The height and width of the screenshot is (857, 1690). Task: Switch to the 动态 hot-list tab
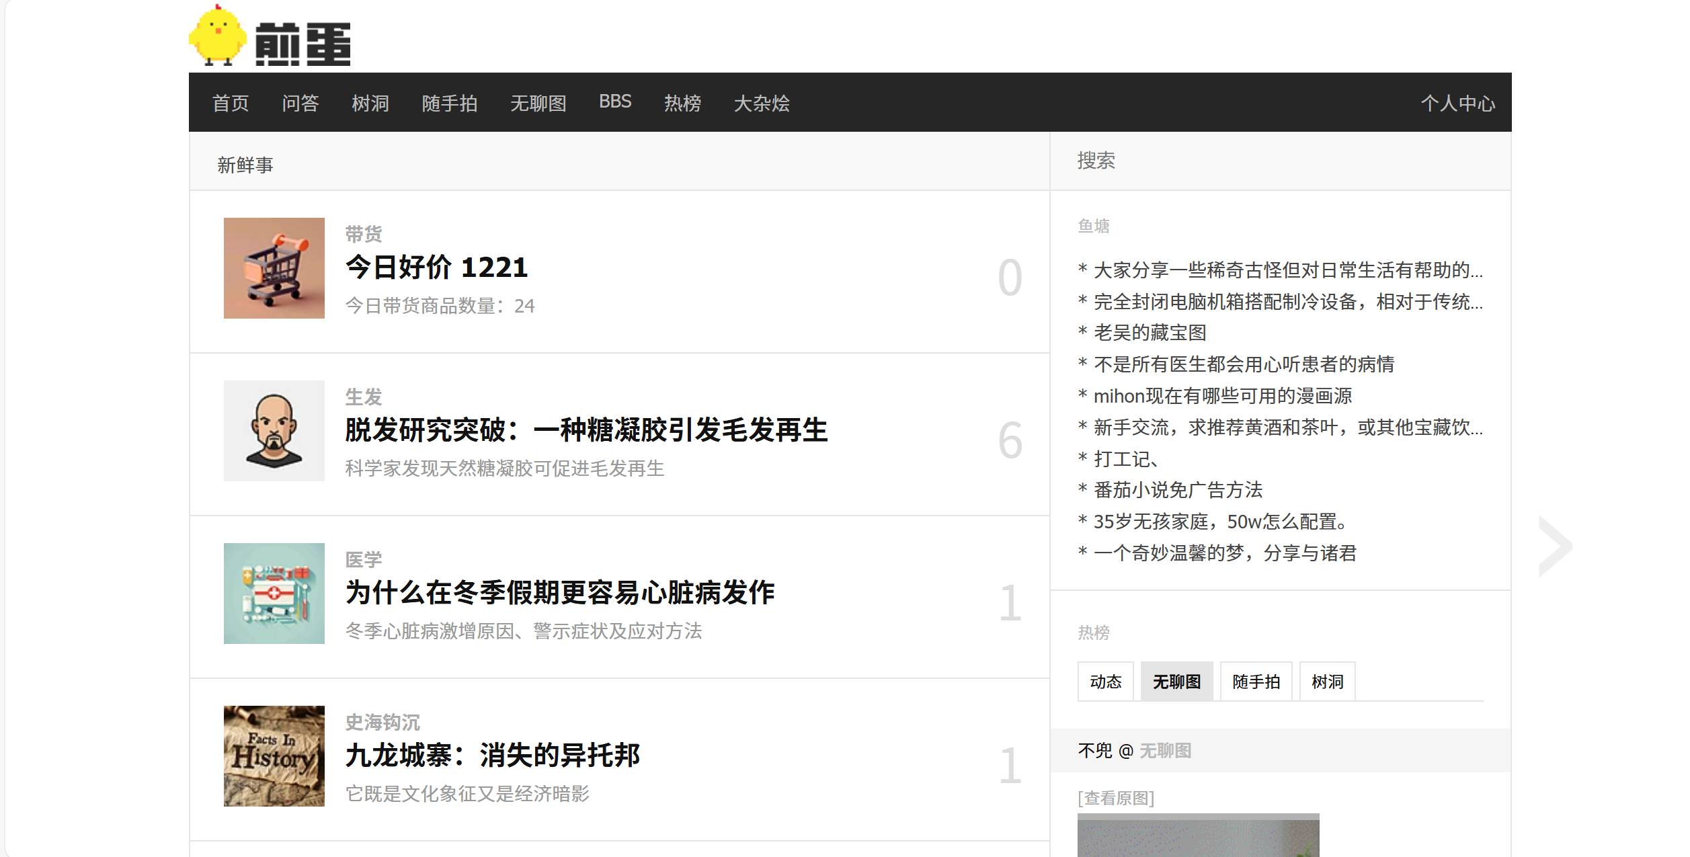pos(1106,682)
